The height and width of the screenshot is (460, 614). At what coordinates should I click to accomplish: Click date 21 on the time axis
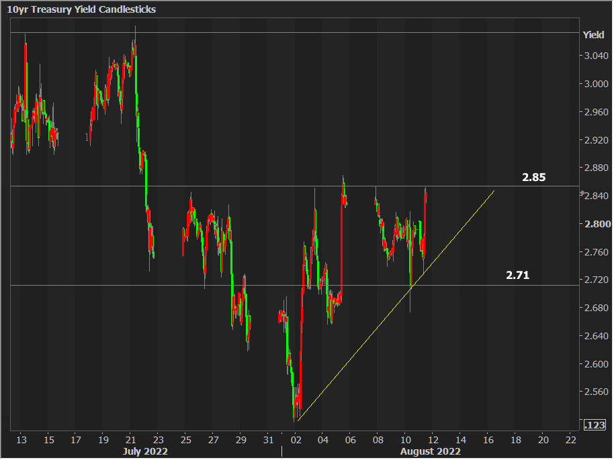coord(131,440)
